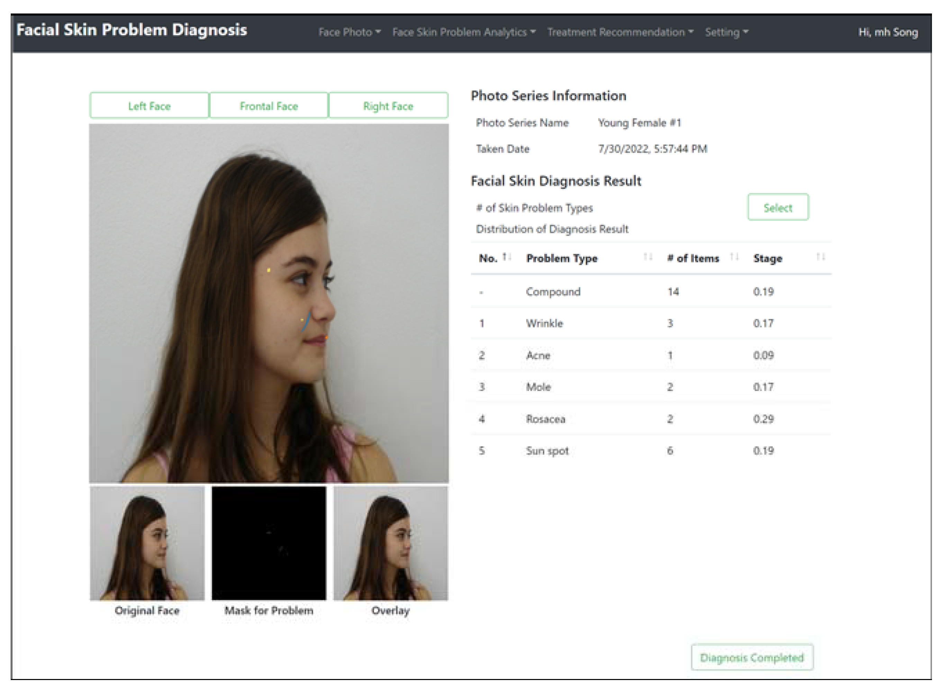Expand Face Skin Problem Analytics menu

click(x=463, y=32)
